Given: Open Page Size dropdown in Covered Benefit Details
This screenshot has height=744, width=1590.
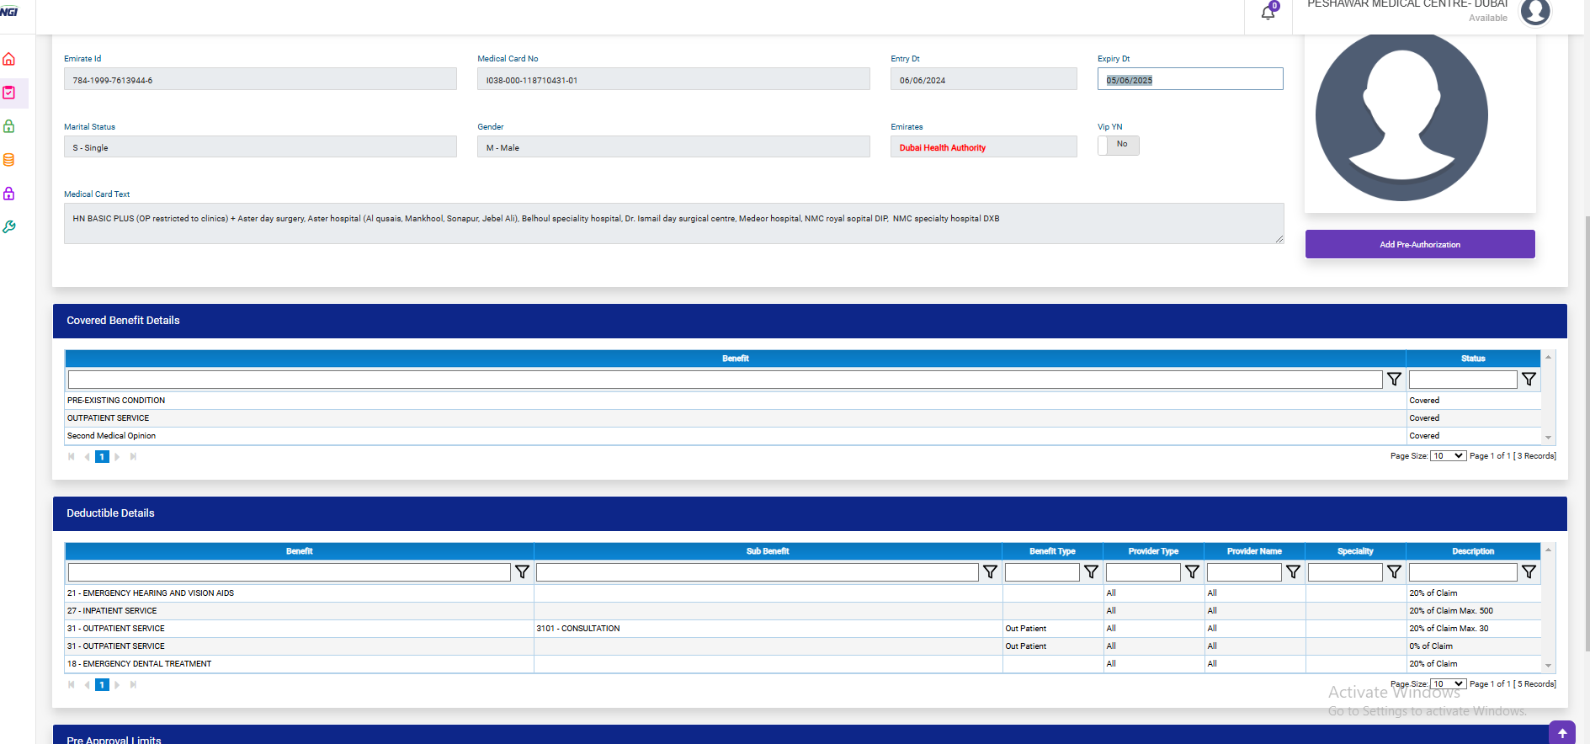Looking at the screenshot, I should [x=1448, y=456].
